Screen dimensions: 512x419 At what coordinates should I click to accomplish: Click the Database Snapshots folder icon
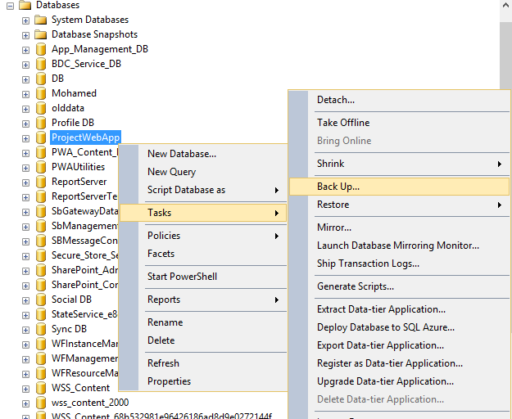[x=40, y=34]
